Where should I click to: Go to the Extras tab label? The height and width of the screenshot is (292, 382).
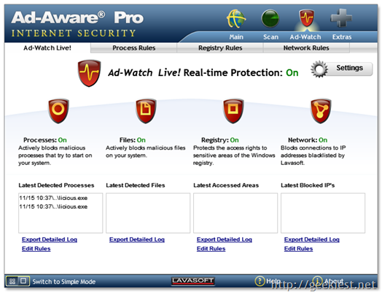point(342,37)
